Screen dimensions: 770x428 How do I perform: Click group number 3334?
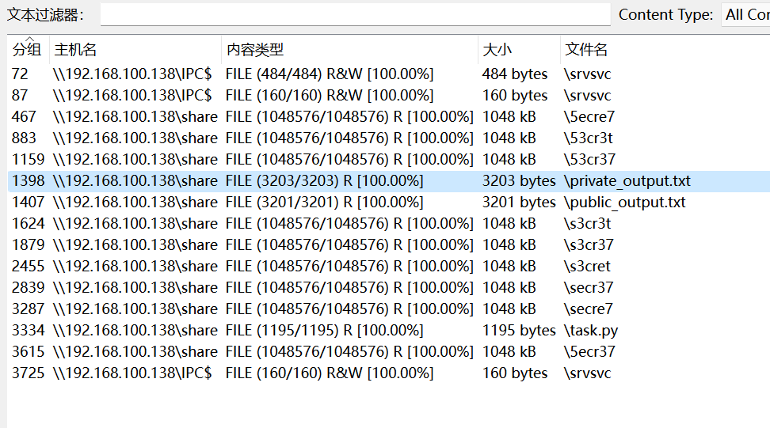(28, 331)
